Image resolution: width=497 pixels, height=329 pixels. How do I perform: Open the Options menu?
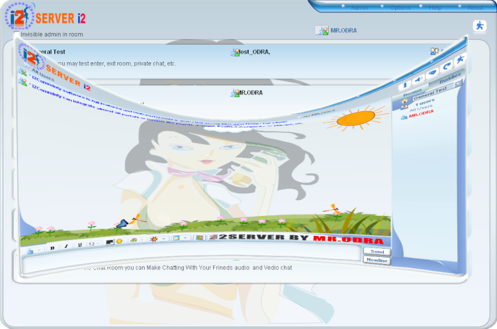[400, 7]
